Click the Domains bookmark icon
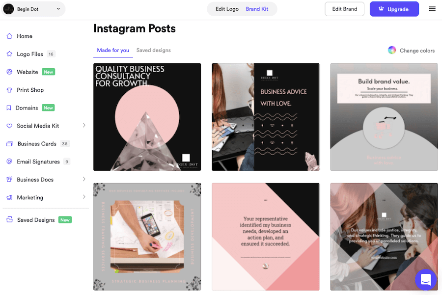Viewport: 442px width, 295px height. [9, 108]
